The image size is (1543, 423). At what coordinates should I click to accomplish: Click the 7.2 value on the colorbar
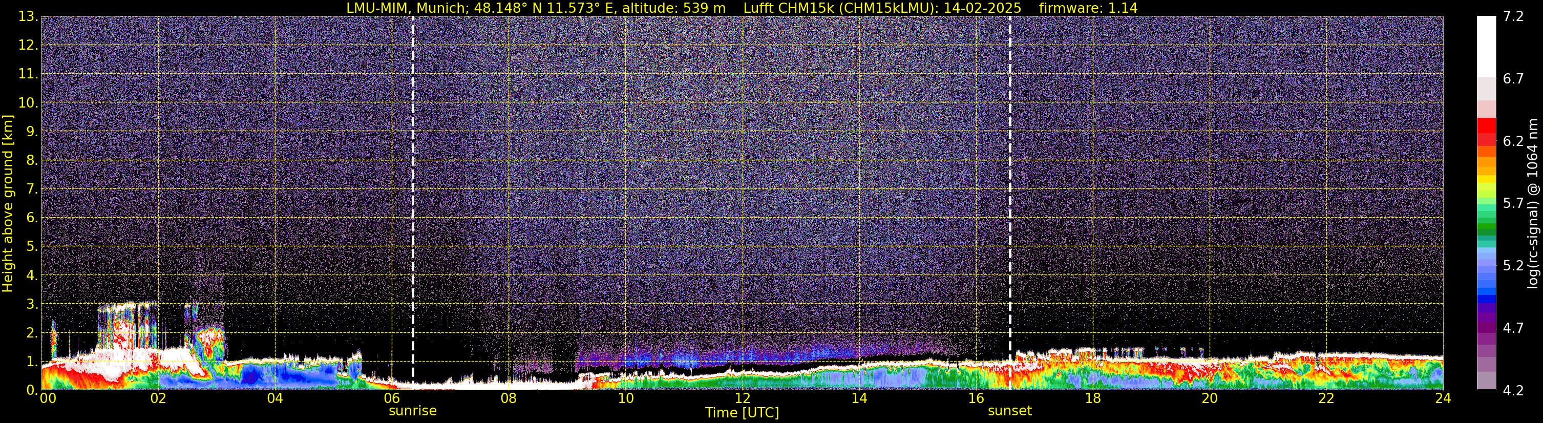click(x=1513, y=17)
